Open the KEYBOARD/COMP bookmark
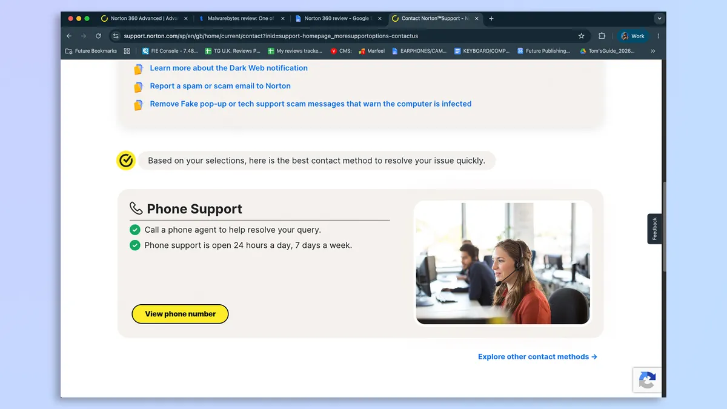727x409 pixels. coord(482,51)
